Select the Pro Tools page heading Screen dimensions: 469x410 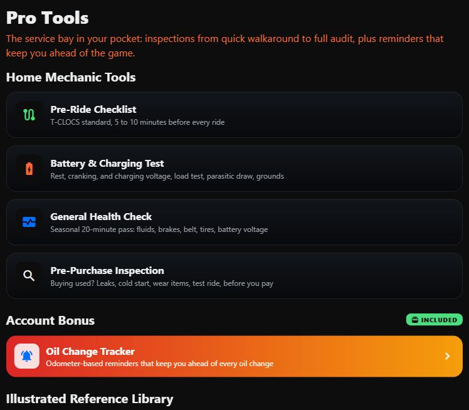[47, 18]
